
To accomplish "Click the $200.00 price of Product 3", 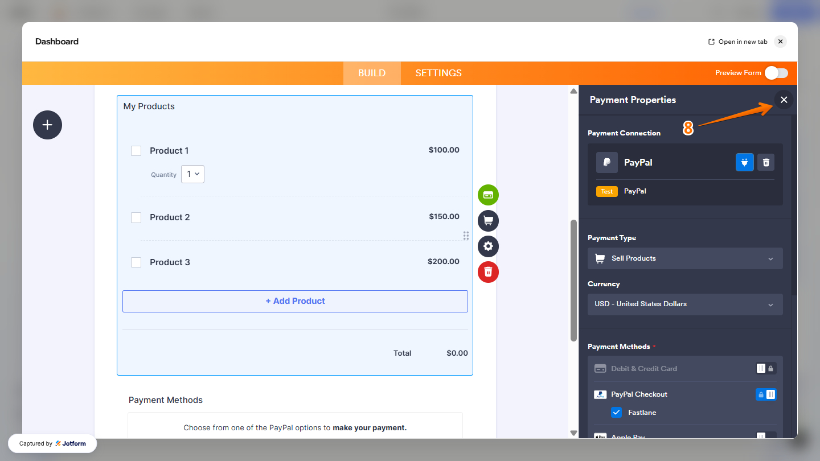I will click(x=444, y=262).
